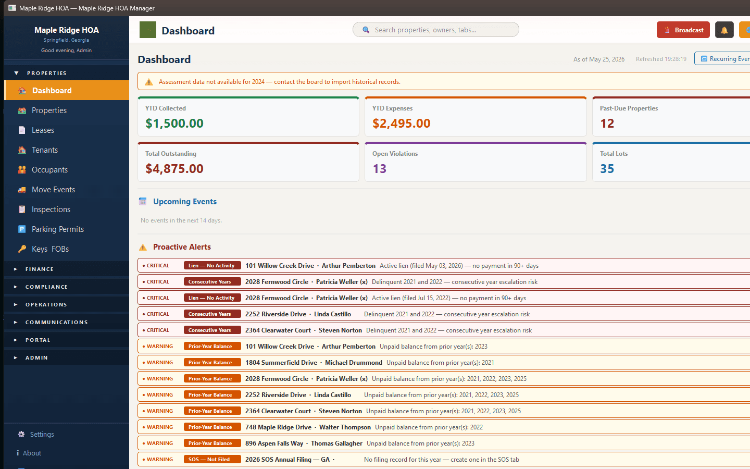Click the Tenants sidebar icon
The image size is (750, 469).
pyautogui.click(x=22, y=150)
